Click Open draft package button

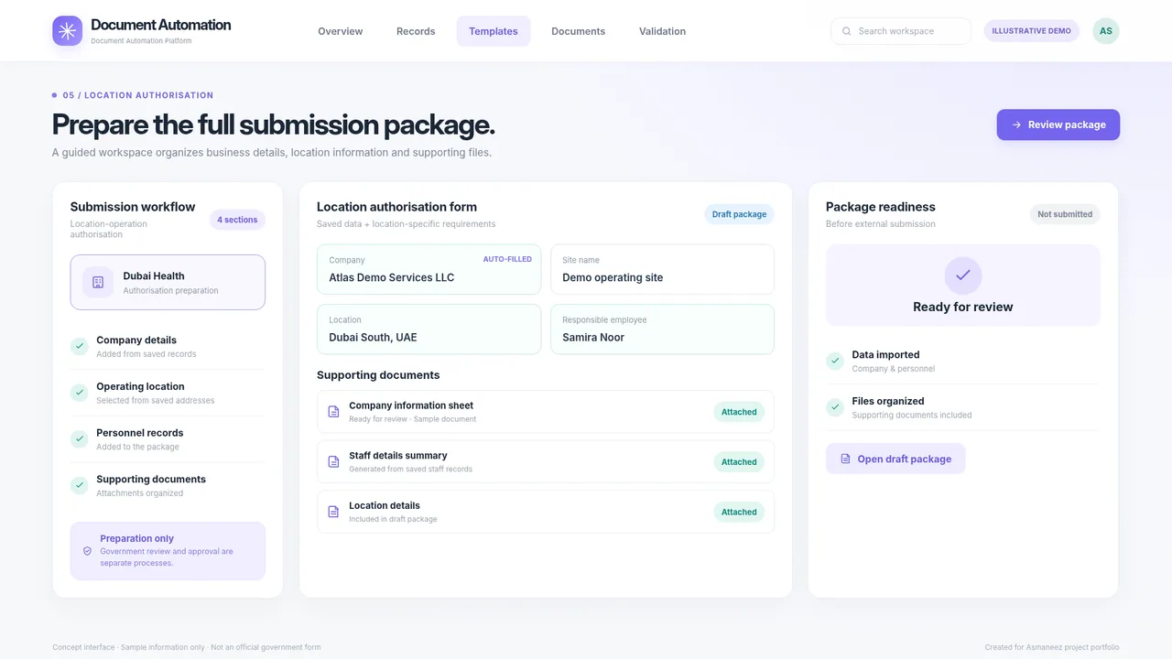[895, 459]
